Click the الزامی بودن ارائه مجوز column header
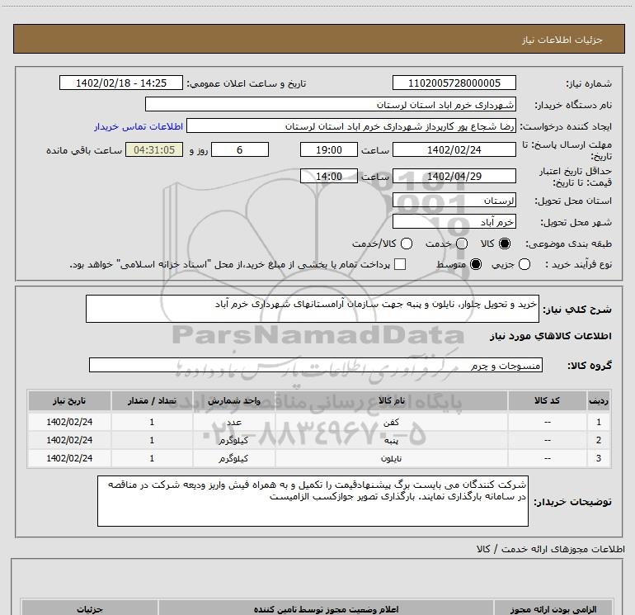 [553, 609]
